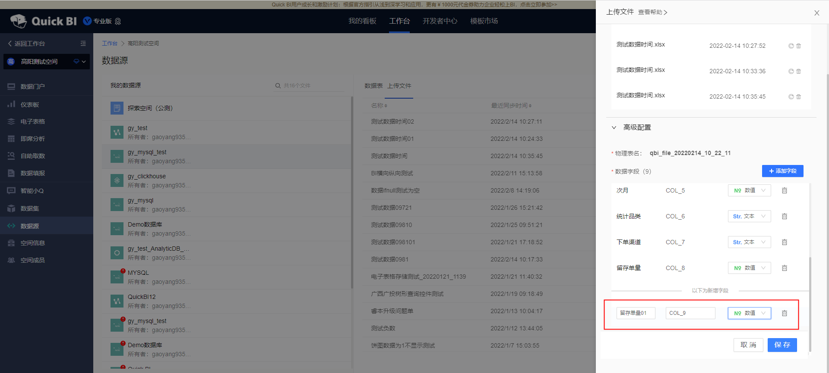Go to 开发者中心 tab
Image resolution: width=829 pixels, height=373 pixels.
coord(440,21)
